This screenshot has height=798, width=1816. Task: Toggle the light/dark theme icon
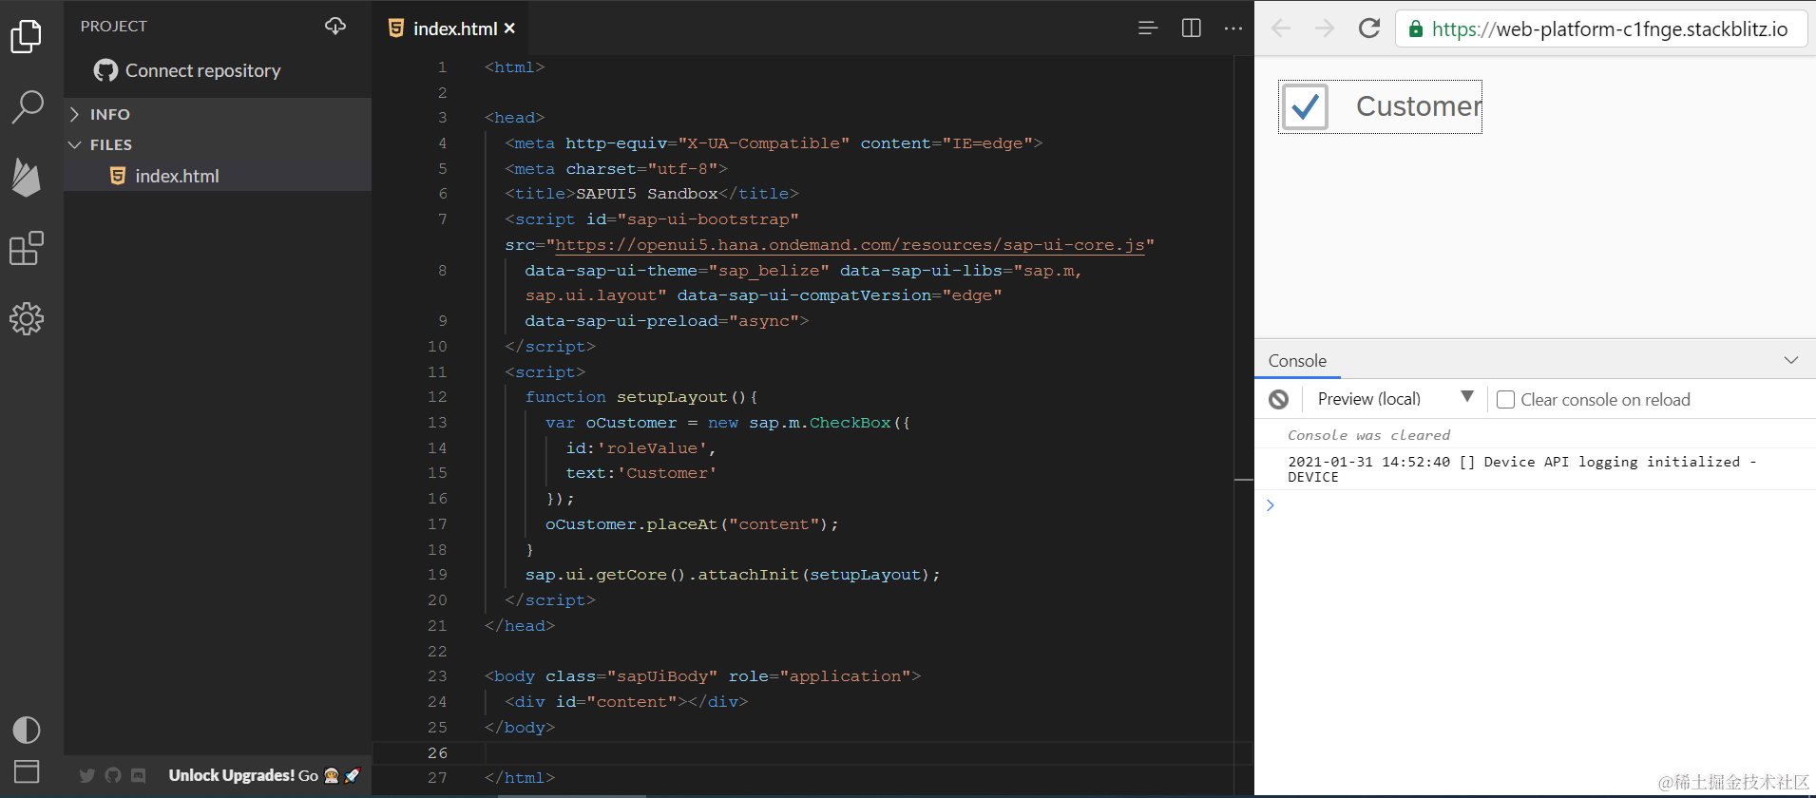27,730
